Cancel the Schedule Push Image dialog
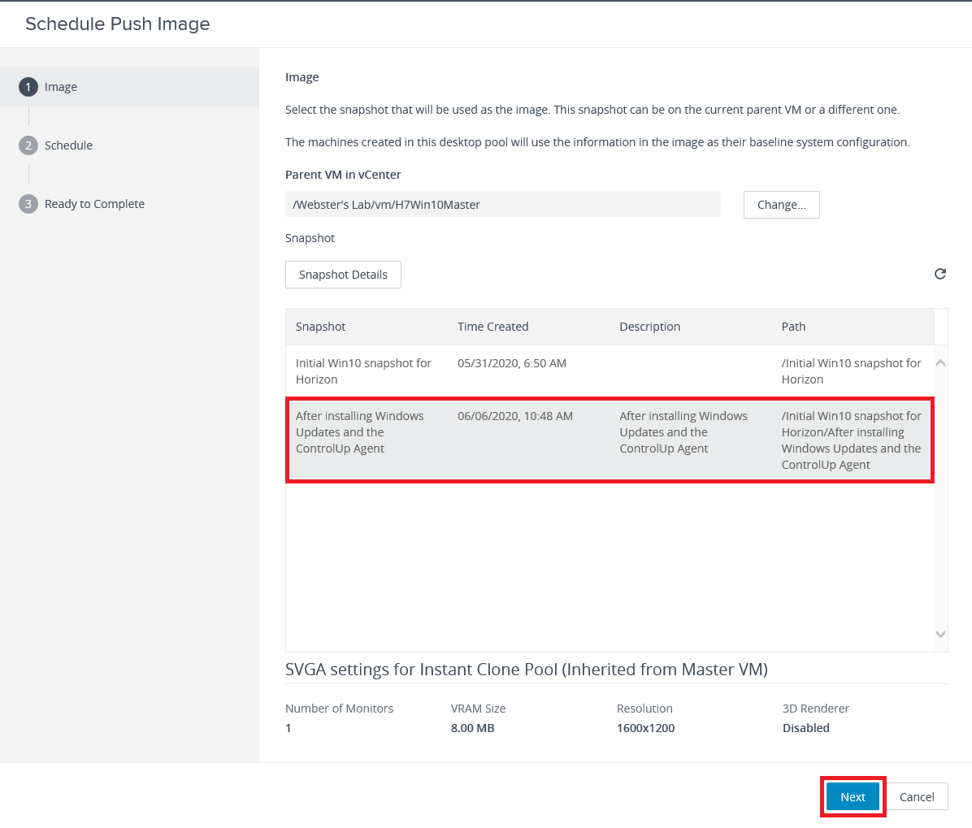The width and height of the screenshot is (972, 828). click(917, 797)
